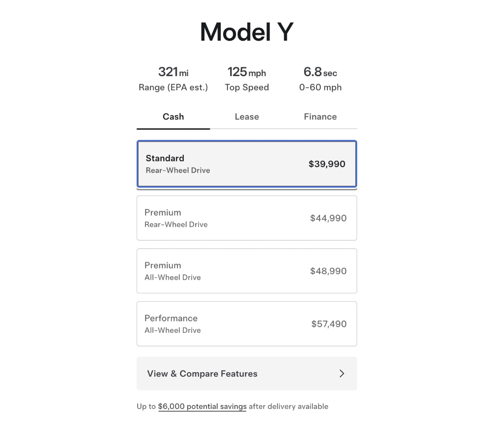Click the $44,990 price

click(x=328, y=218)
